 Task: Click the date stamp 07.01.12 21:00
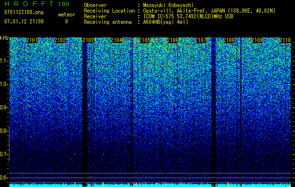click(x=24, y=22)
